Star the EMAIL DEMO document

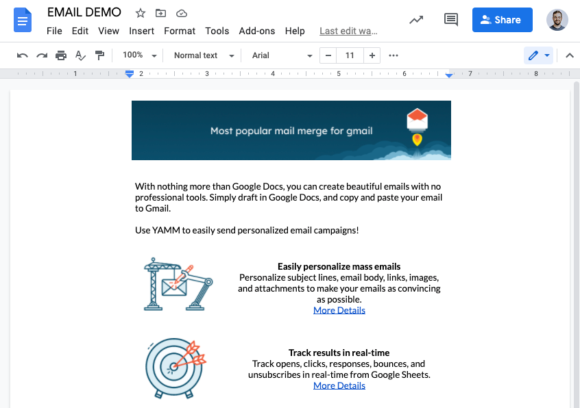point(140,12)
